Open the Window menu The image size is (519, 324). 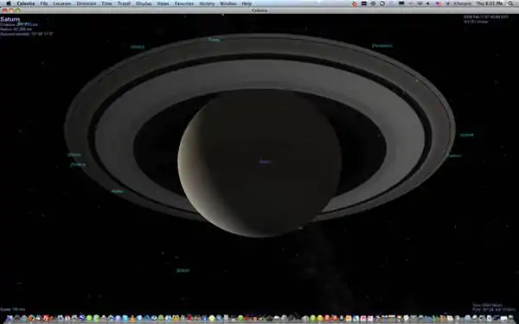(x=228, y=3)
